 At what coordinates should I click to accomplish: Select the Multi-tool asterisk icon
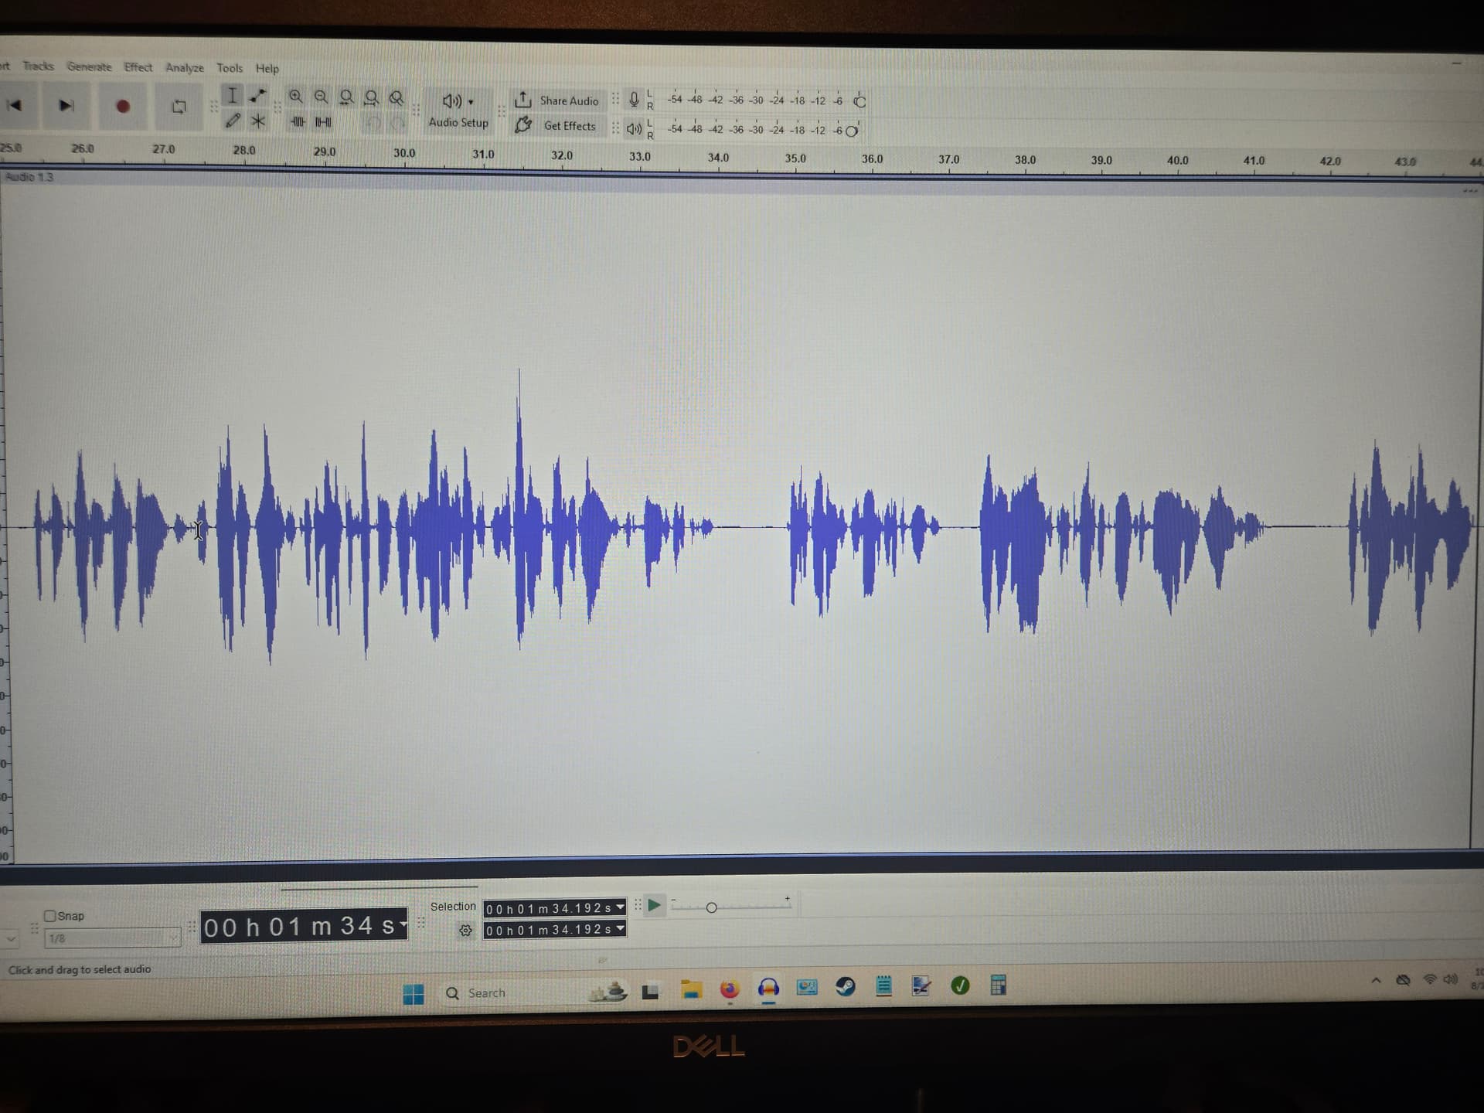[x=258, y=121]
